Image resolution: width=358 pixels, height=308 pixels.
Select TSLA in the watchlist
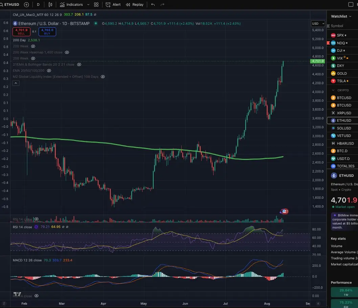(342, 81)
